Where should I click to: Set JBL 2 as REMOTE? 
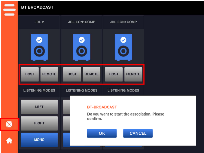tap(49, 74)
